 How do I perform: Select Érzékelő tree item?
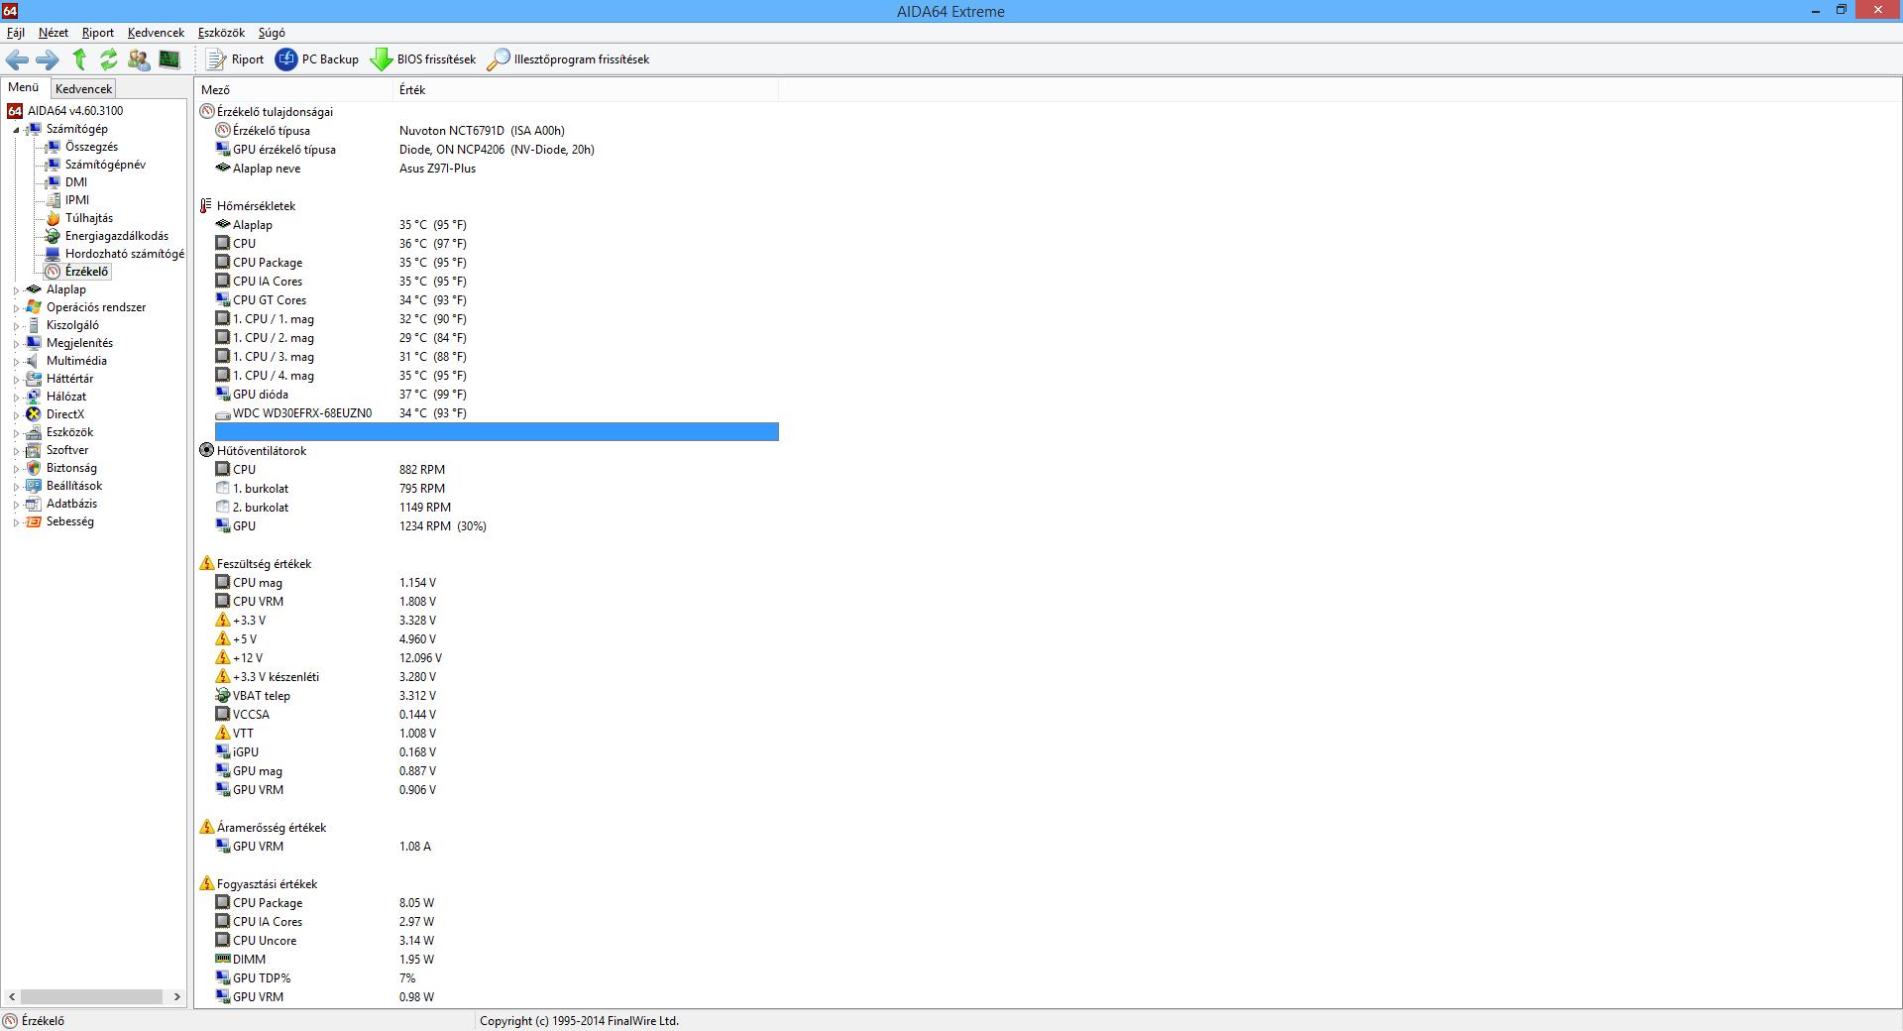click(86, 272)
